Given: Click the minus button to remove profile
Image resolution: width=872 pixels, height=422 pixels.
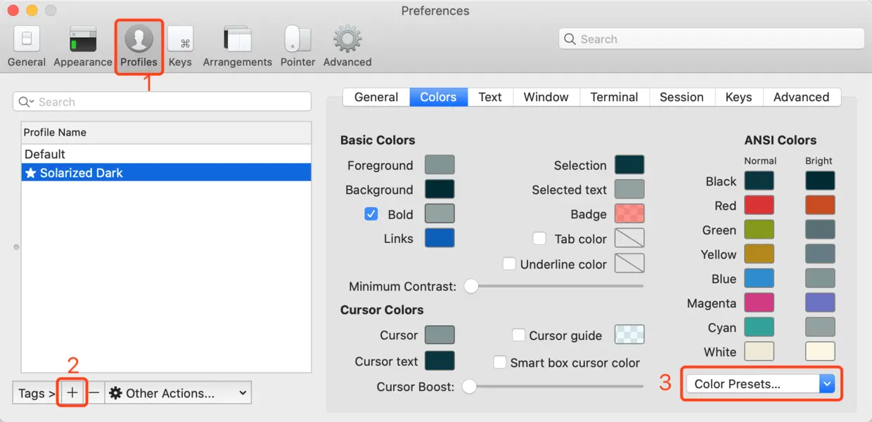Looking at the screenshot, I should [x=94, y=393].
